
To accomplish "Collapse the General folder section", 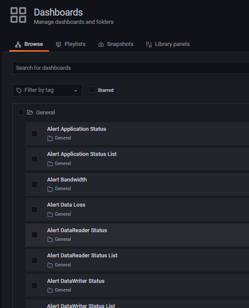I will (45, 112).
